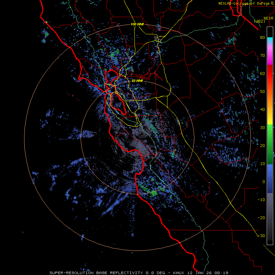The height and width of the screenshot is (275, 275).
Task: Click the 40 value on the dBZ scale
Action: tap(262, 110)
